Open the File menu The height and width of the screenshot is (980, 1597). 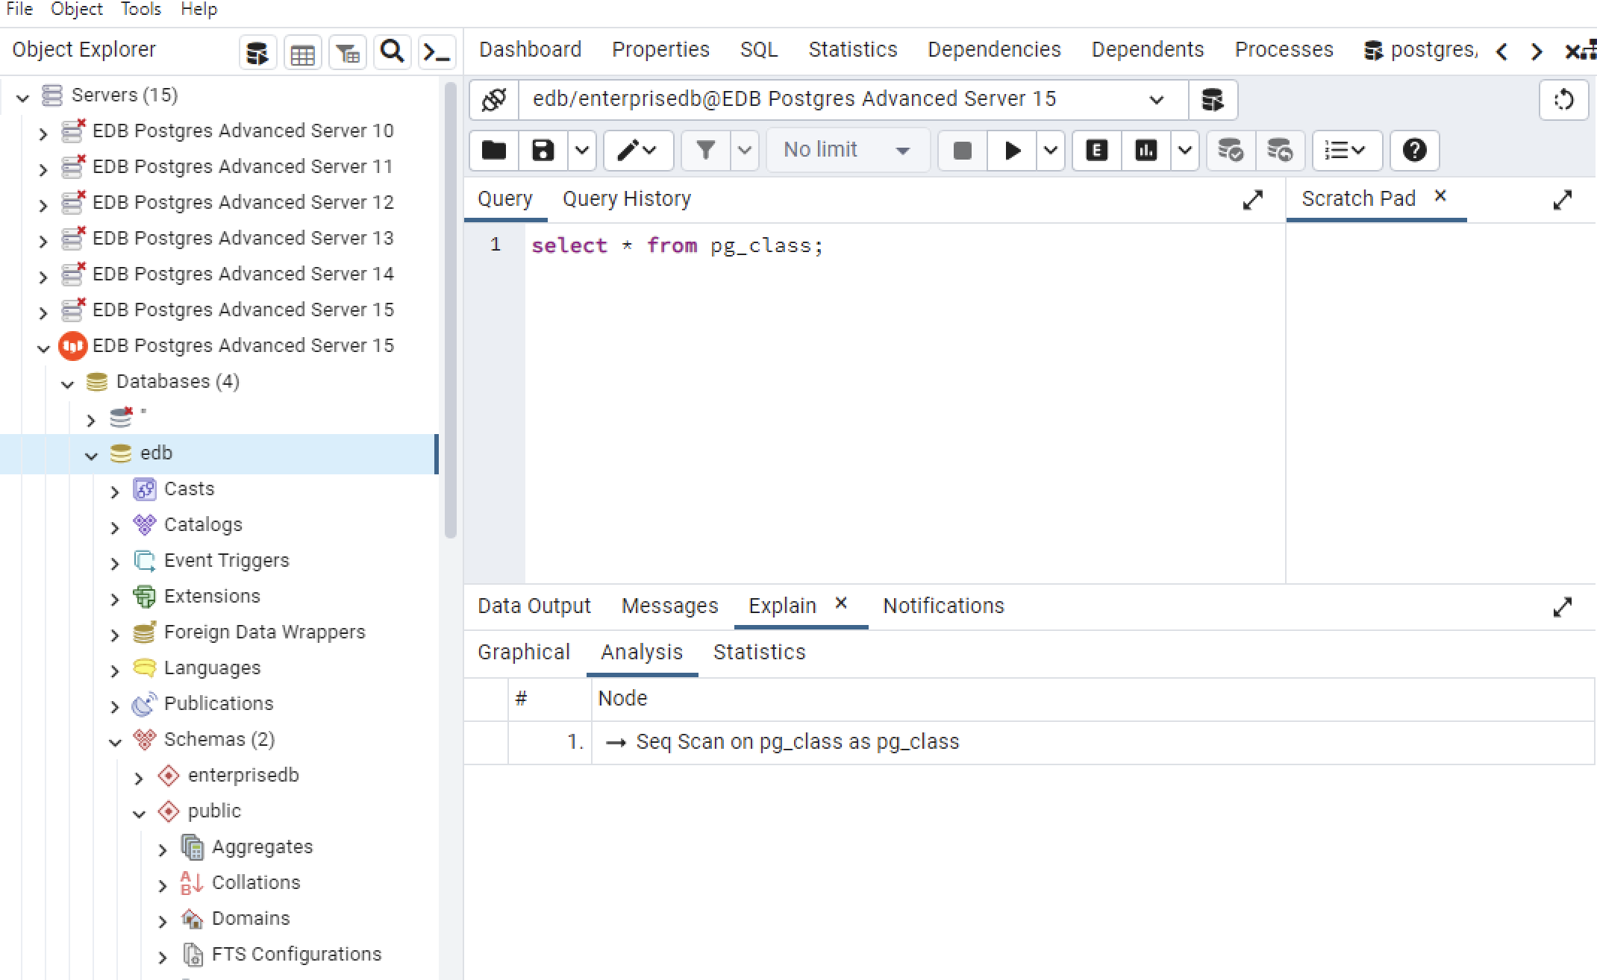[x=19, y=10]
